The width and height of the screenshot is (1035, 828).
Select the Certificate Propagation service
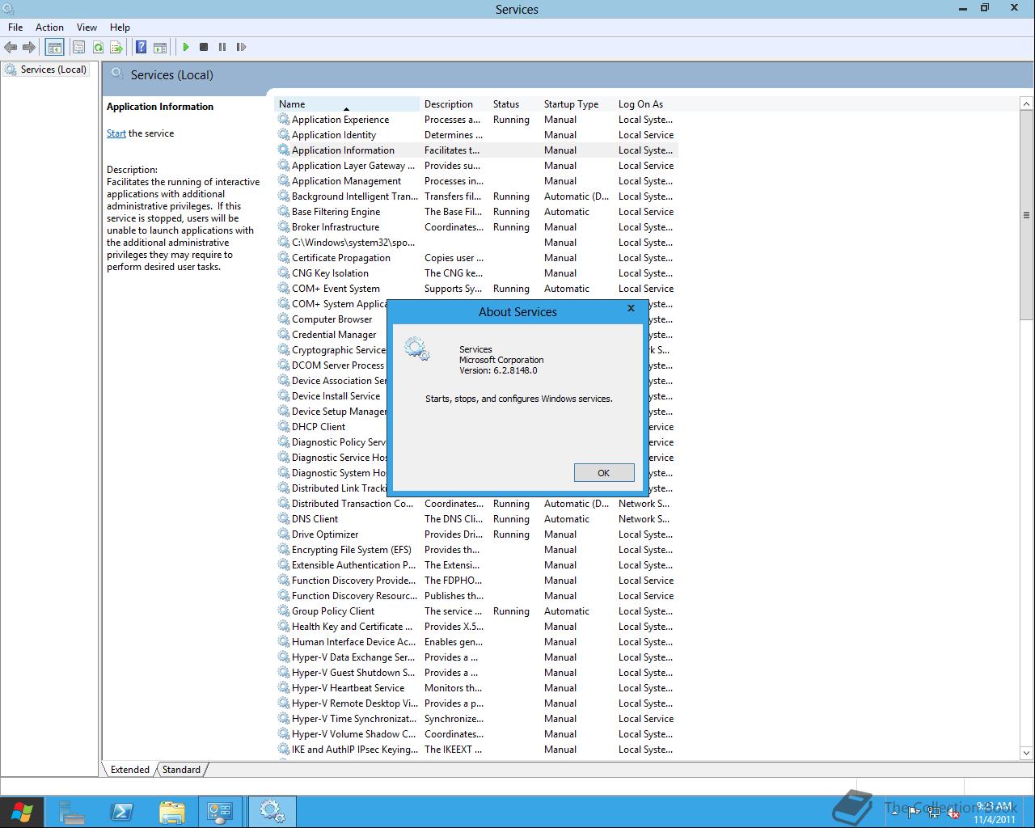[477, 258]
